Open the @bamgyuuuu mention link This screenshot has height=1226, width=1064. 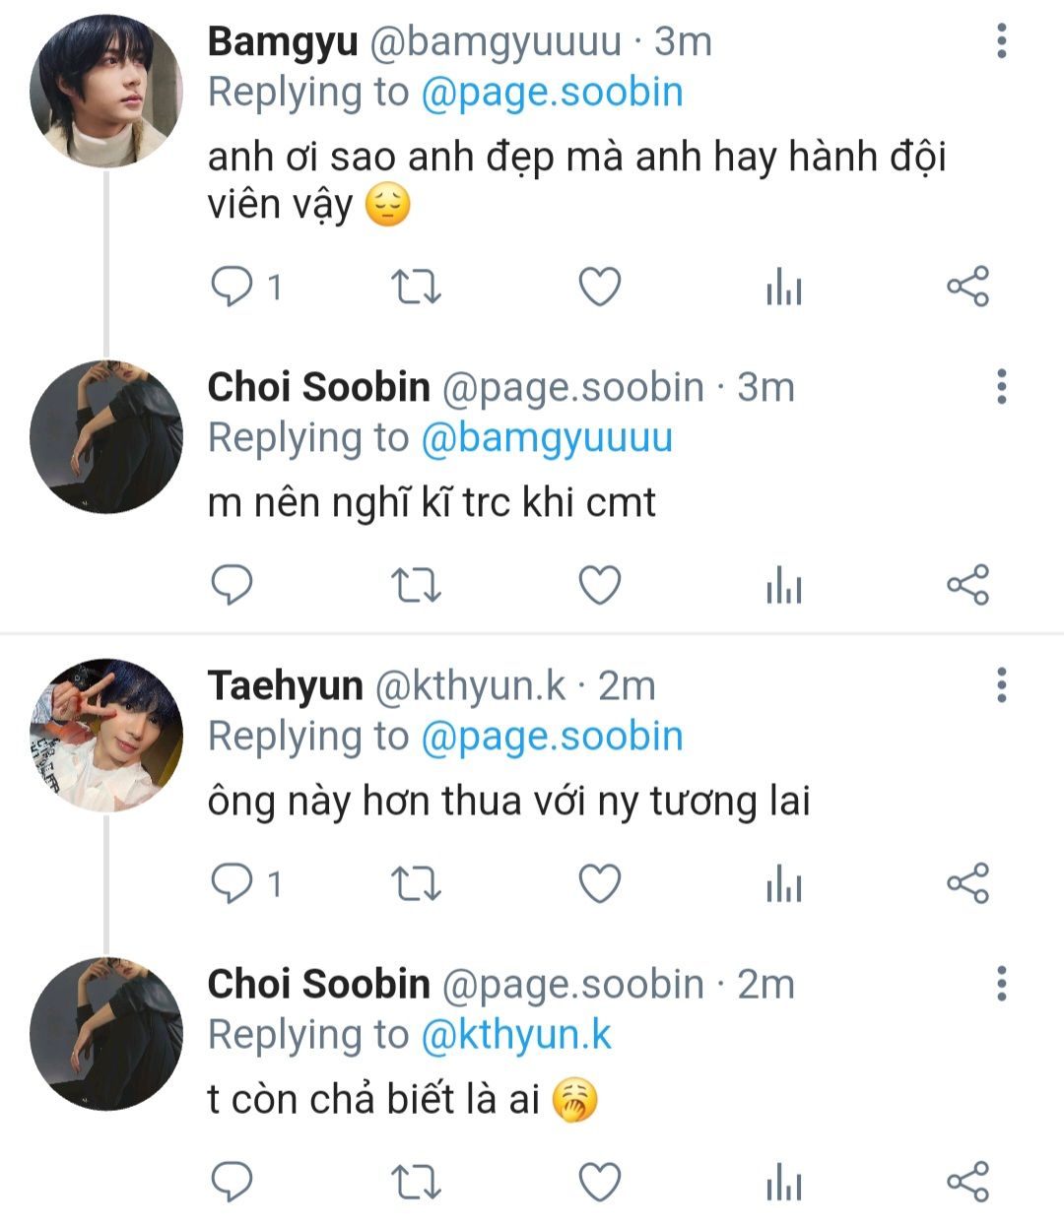(x=547, y=438)
